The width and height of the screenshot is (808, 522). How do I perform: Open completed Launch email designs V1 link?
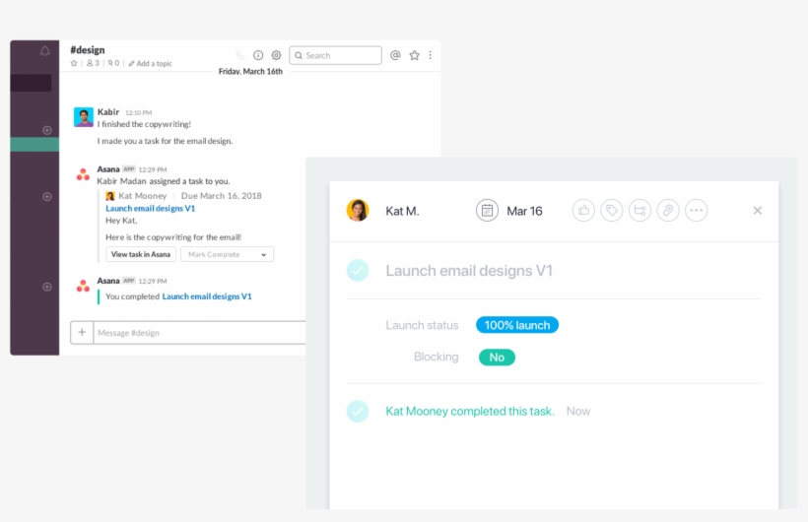pos(207,296)
